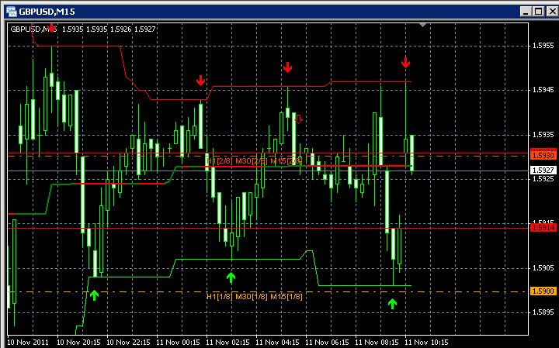The height and width of the screenshot is (348, 559).
Task: Click the green up arrow below 10 Nov 20:15 low
Action: (x=94, y=295)
